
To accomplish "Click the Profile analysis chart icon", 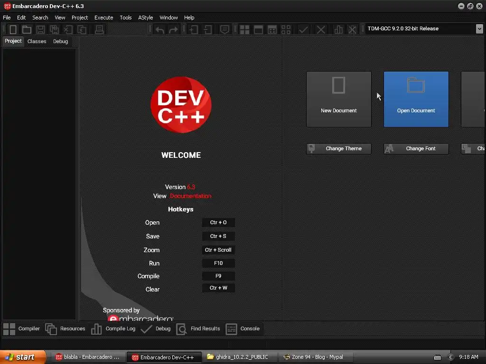I will [x=338, y=30].
